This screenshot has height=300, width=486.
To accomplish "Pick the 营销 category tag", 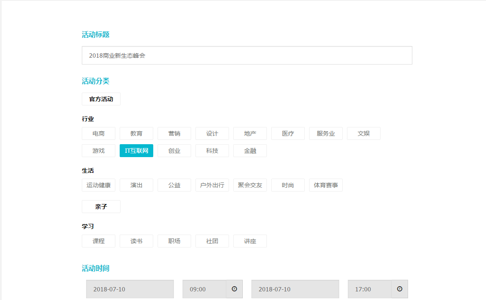I will [174, 133].
